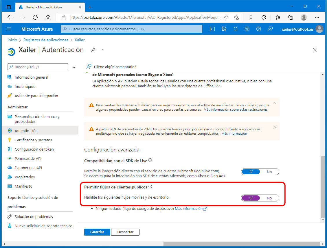Go to Registros de aplicaciones breadcrumb

click(x=46, y=40)
